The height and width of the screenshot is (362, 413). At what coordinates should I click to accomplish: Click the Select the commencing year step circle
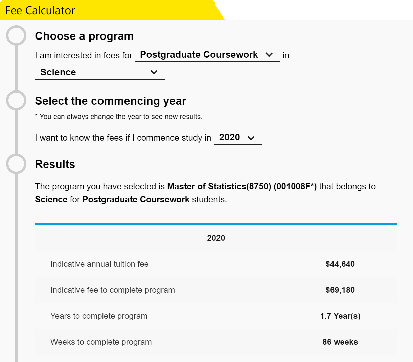(16, 100)
